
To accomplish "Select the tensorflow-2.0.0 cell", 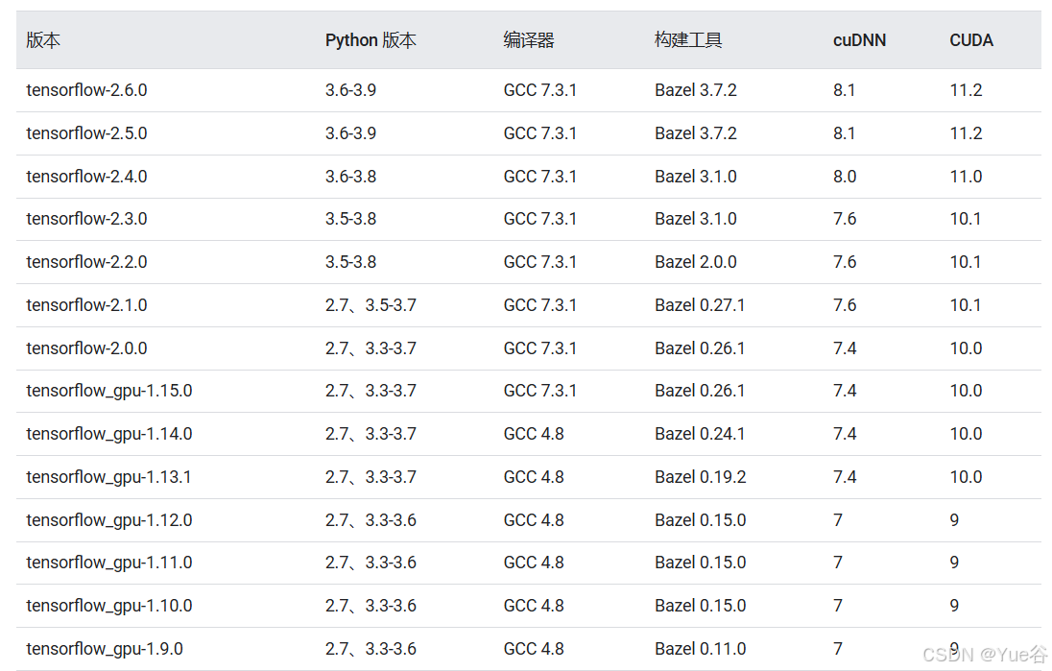I will pyautogui.click(x=86, y=348).
